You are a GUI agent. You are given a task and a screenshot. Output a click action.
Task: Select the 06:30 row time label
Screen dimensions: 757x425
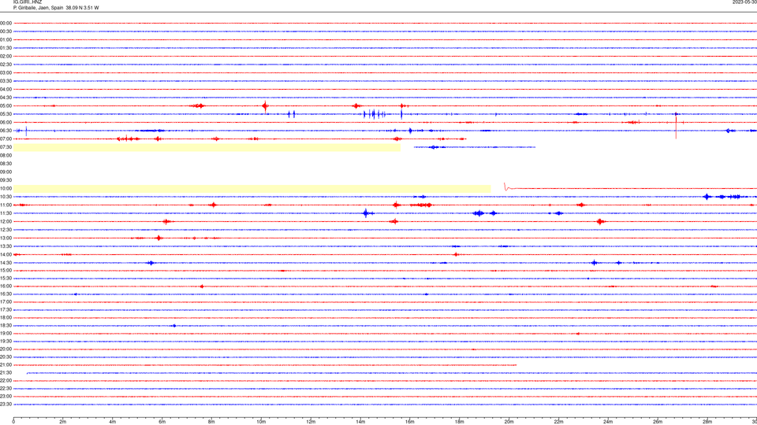[6, 131]
